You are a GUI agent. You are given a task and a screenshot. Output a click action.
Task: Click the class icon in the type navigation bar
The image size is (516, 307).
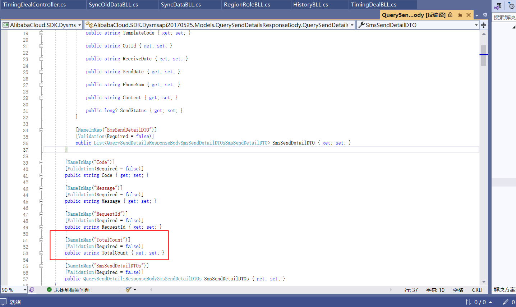tap(89, 25)
